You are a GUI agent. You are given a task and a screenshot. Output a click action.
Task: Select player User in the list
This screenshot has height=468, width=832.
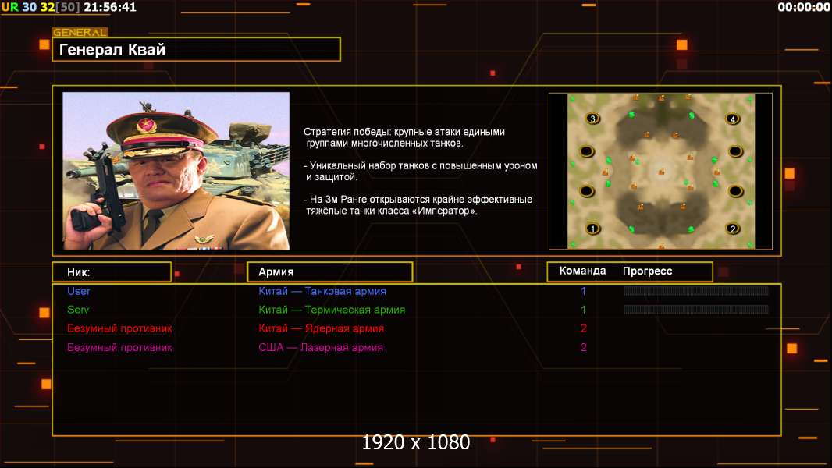pyautogui.click(x=79, y=291)
